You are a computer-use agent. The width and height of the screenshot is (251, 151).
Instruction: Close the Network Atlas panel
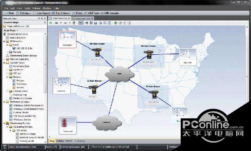point(45,18)
